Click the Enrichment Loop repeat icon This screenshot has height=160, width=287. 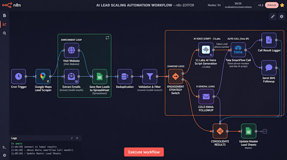point(107,38)
